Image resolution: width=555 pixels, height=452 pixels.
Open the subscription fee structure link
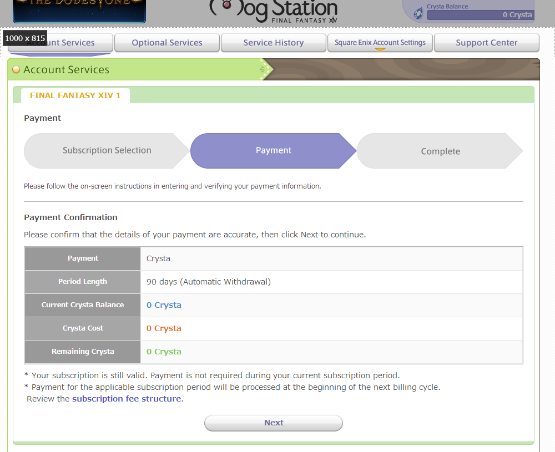coord(127,399)
